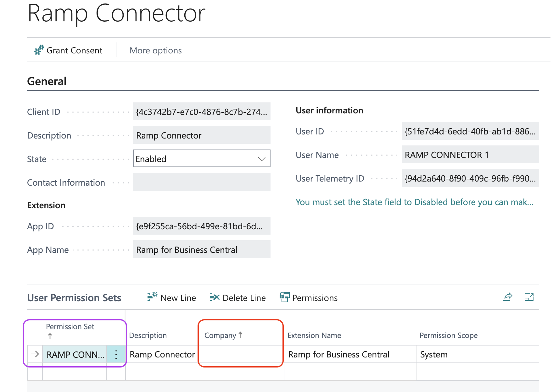Click the Delete Line icon
The width and height of the screenshot is (553, 392).
[x=215, y=297]
